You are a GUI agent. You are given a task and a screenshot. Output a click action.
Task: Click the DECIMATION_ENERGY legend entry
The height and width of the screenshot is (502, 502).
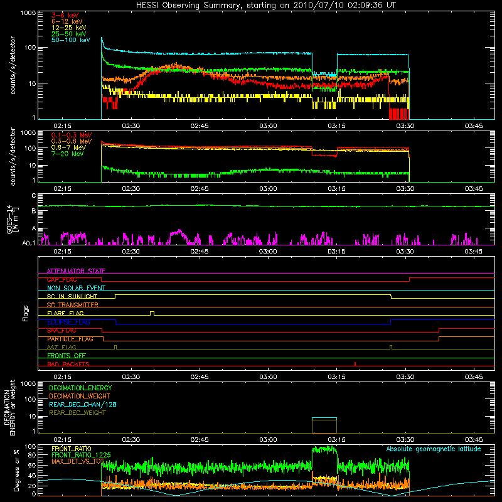[80, 388]
